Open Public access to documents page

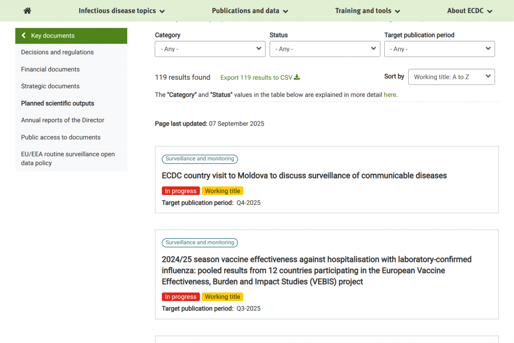pos(61,137)
